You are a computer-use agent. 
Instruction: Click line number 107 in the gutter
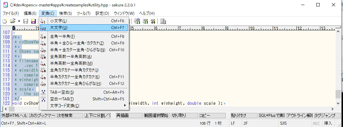pos(6,32)
